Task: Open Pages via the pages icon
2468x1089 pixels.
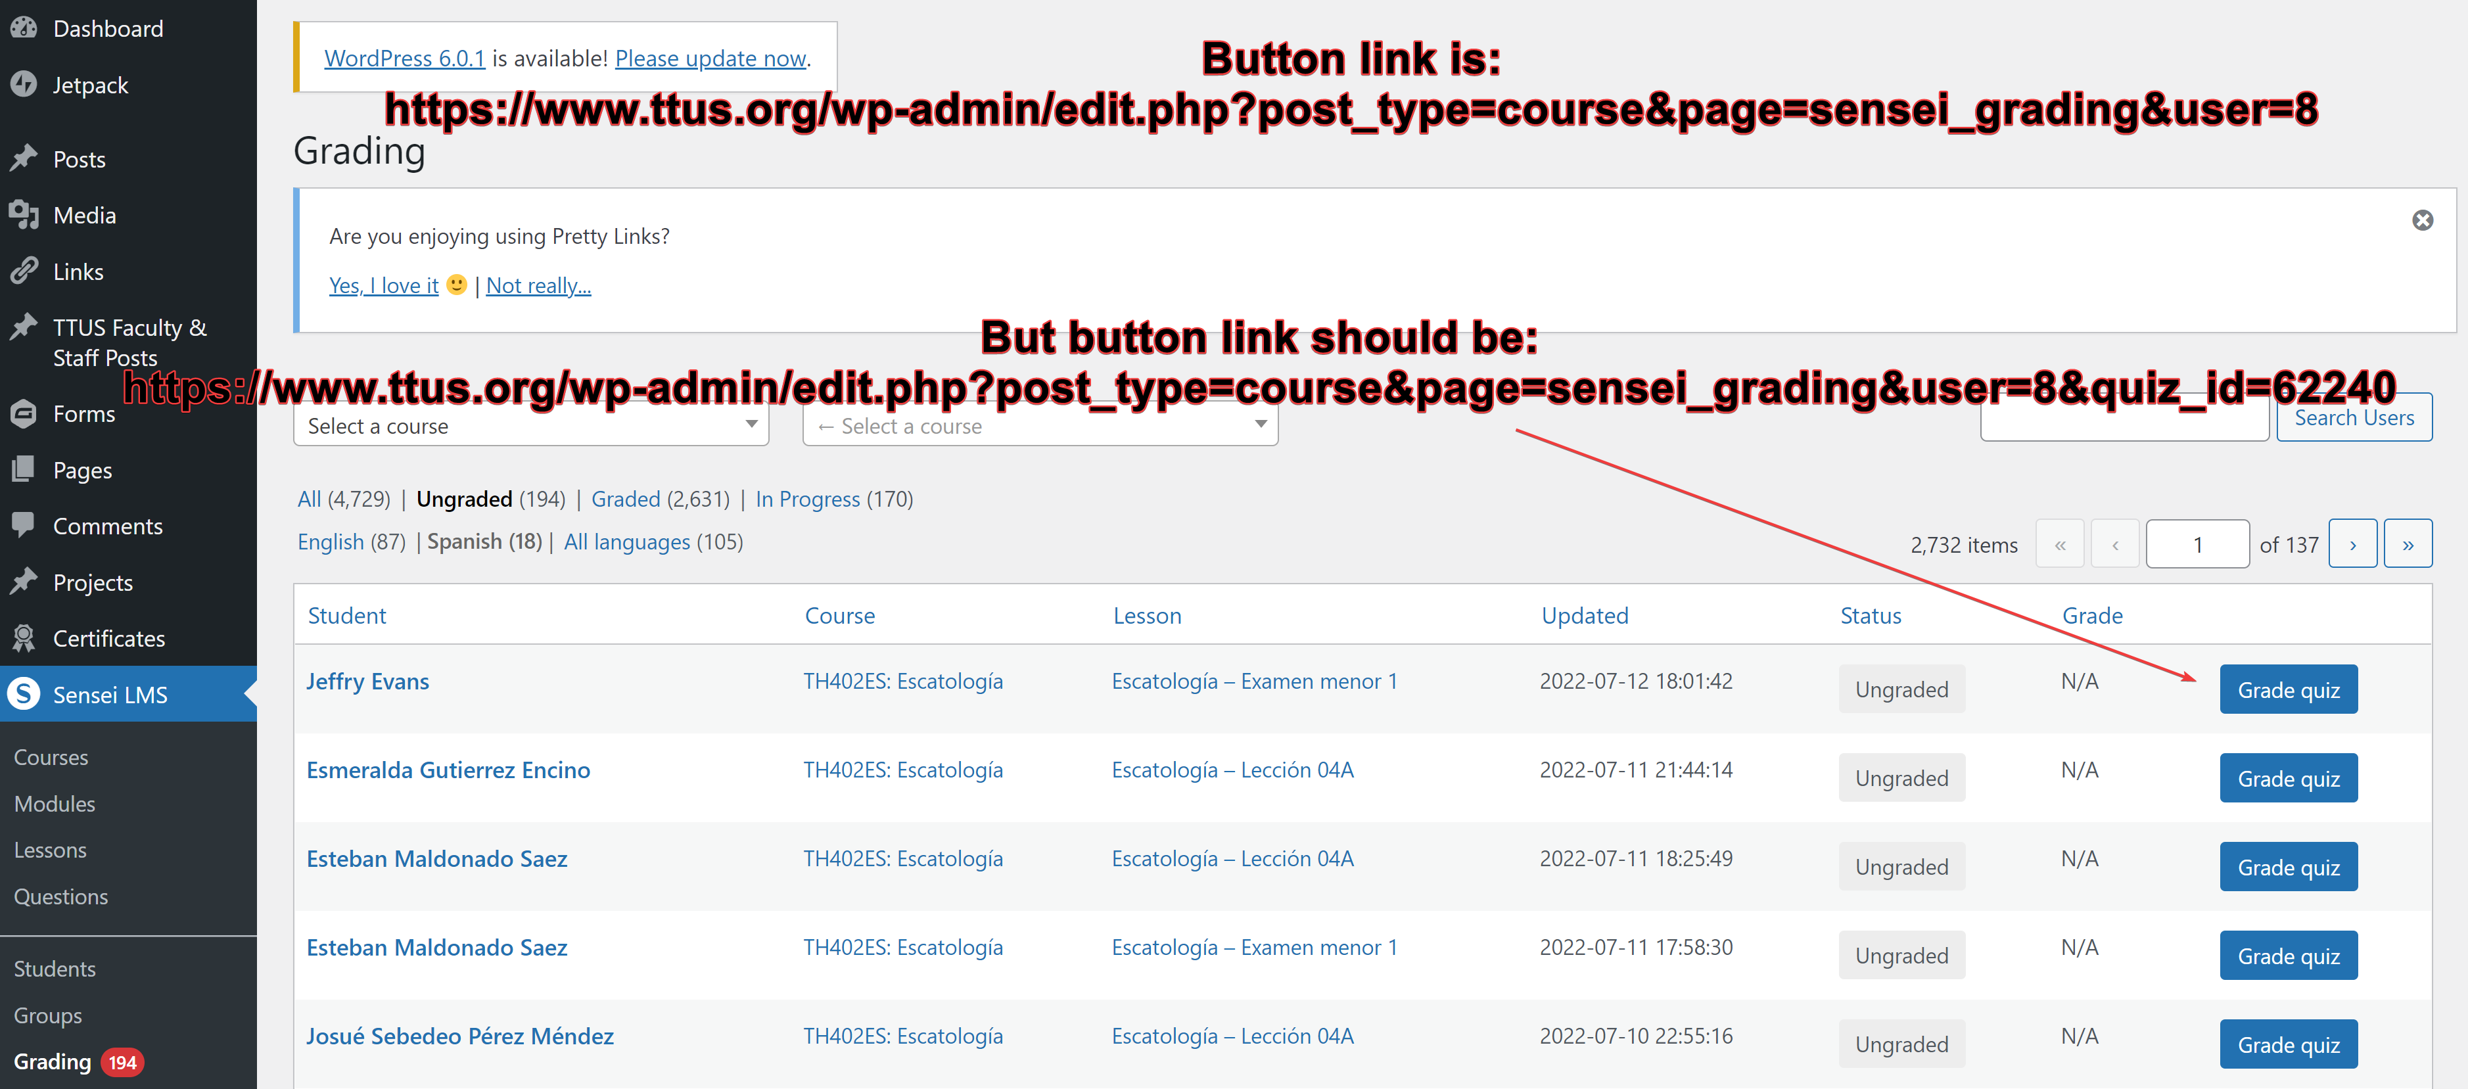Action: pyautogui.click(x=24, y=469)
